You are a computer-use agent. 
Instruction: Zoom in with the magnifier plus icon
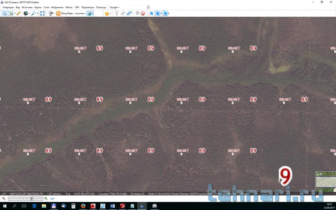pyautogui.click(x=46, y=199)
